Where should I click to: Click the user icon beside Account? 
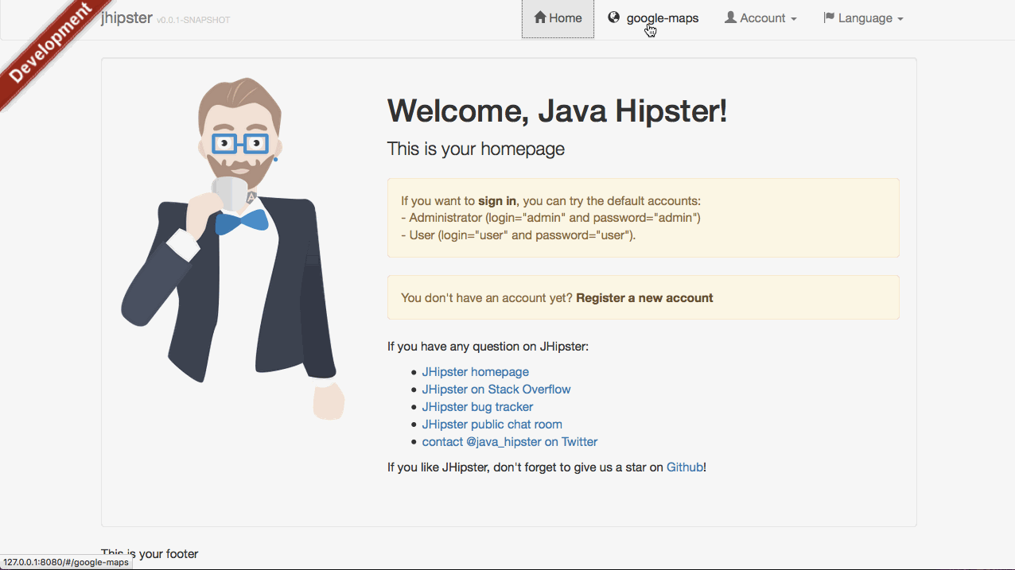[730, 17]
